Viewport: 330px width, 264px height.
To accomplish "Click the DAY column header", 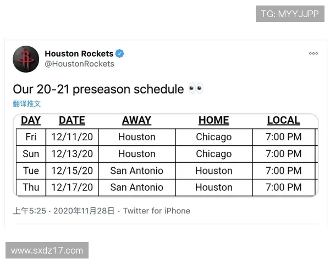I will [31, 120].
